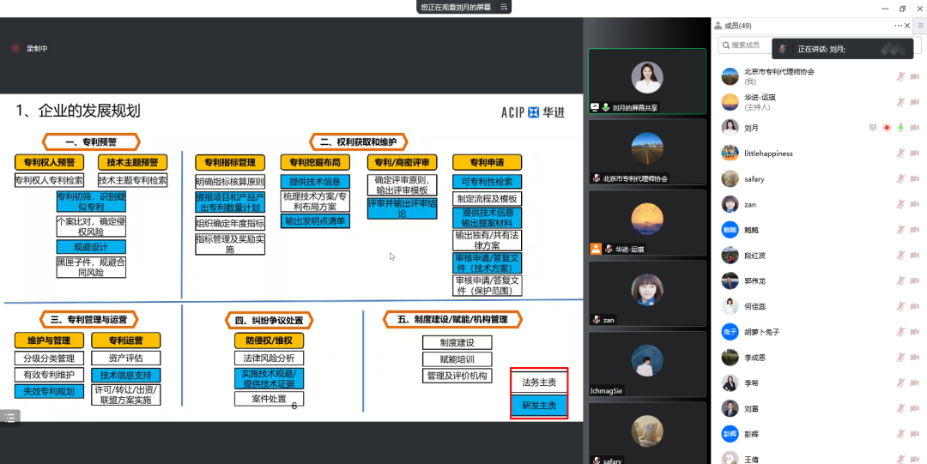The image size is (927, 464).
Task: Click the orange host icon on 华进-运琪 tile
Action: pyautogui.click(x=596, y=249)
